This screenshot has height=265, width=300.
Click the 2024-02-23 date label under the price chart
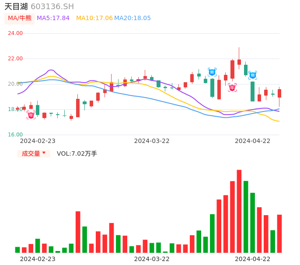(38, 141)
